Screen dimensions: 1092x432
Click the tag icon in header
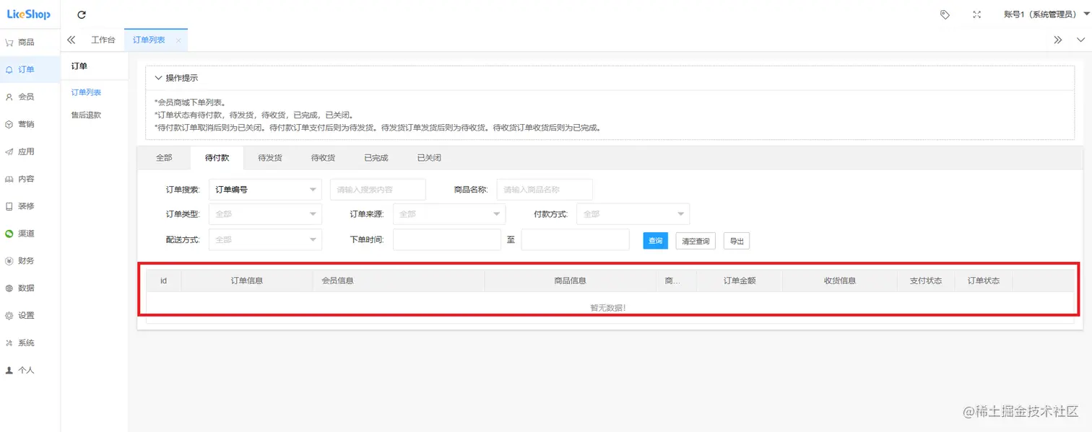coord(945,14)
